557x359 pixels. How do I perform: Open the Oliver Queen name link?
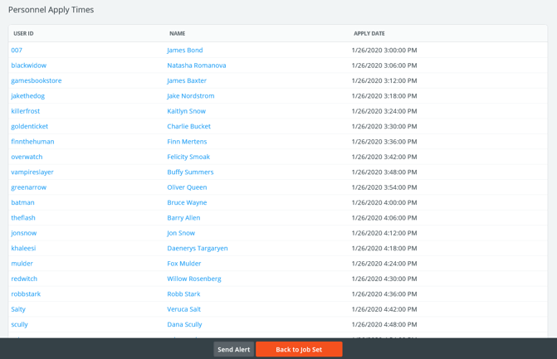187,187
